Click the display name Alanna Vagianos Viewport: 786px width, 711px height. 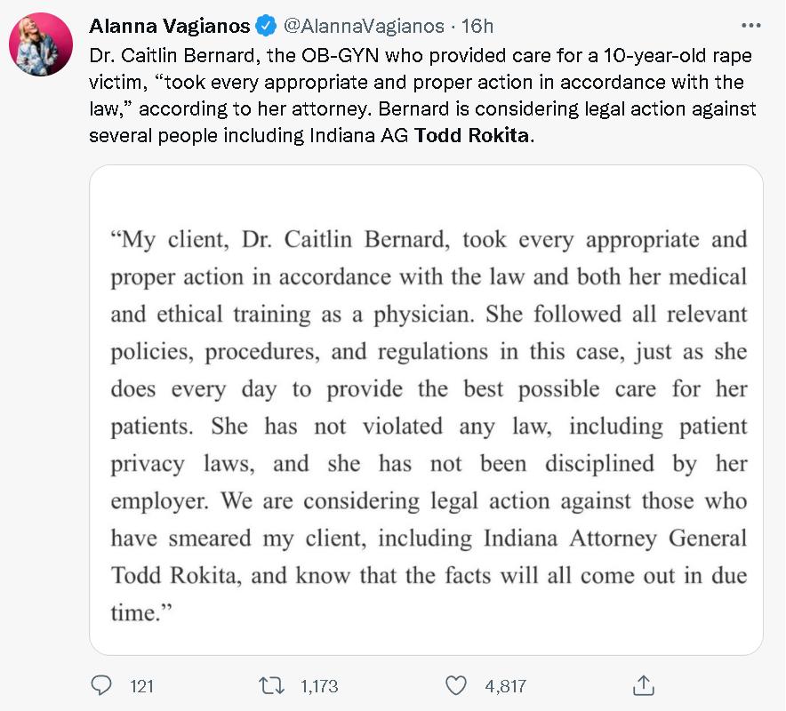(170, 26)
